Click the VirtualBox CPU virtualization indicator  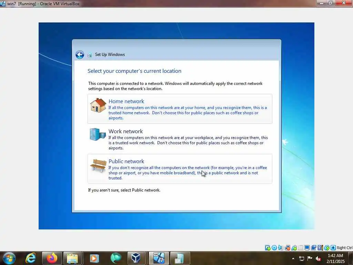[320, 248]
